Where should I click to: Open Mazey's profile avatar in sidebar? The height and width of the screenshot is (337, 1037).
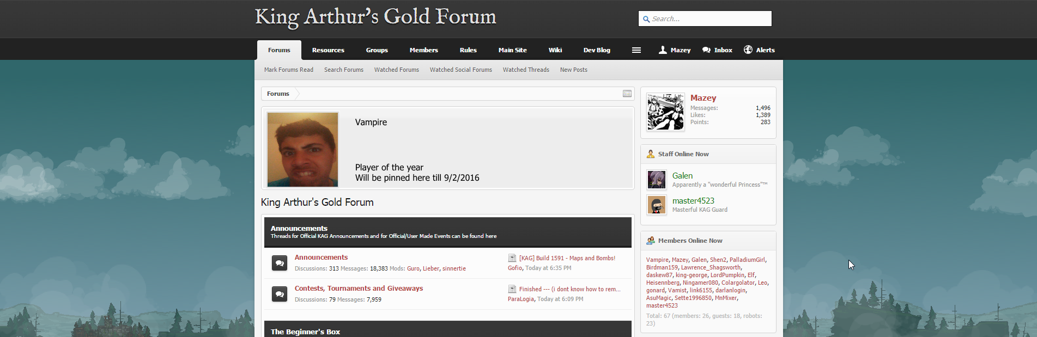tap(665, 112)
